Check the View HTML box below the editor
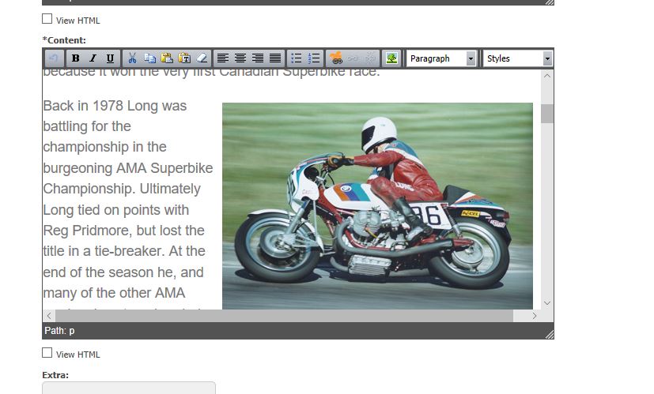This screenshot has height=394, width=654. click(x=47, y=353)
